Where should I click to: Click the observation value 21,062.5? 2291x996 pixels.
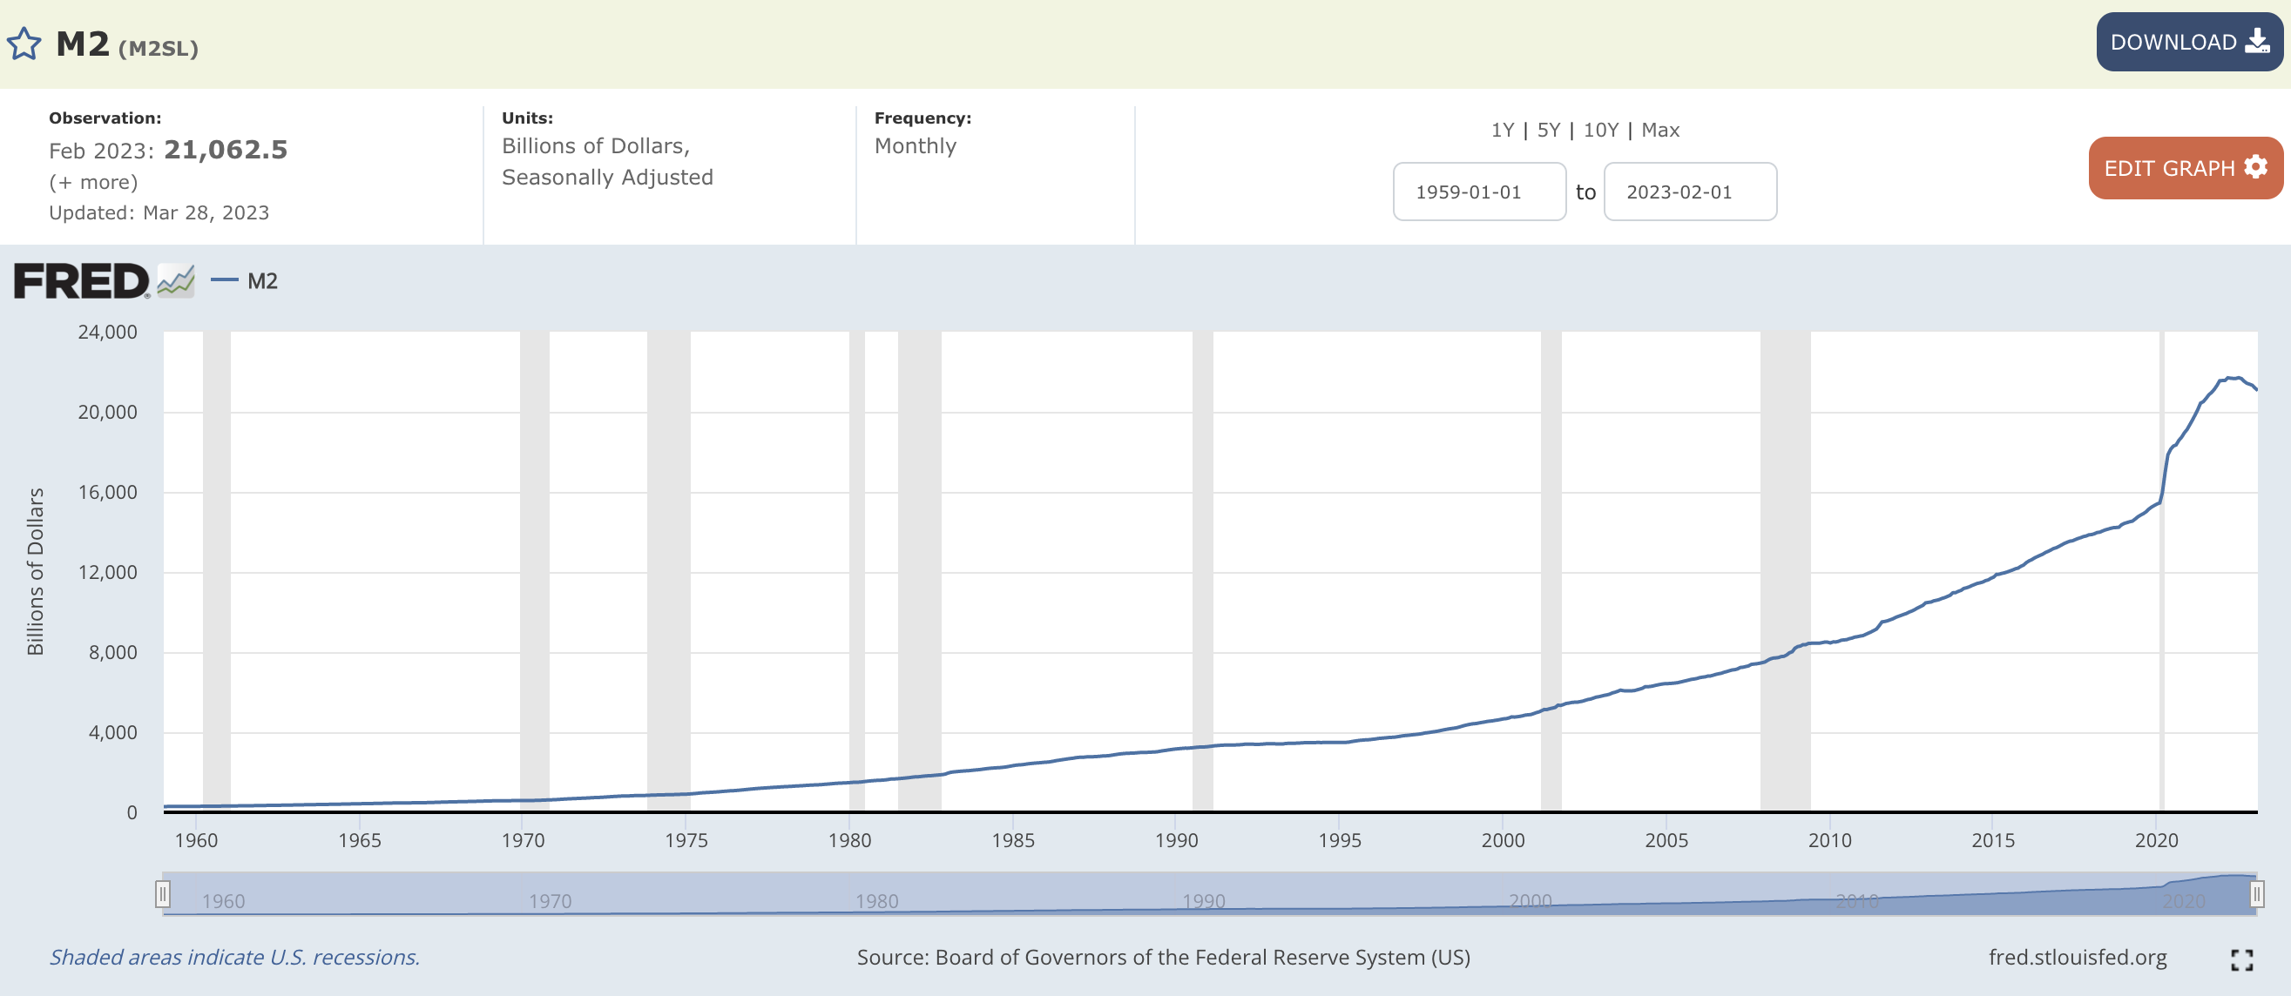226,149
